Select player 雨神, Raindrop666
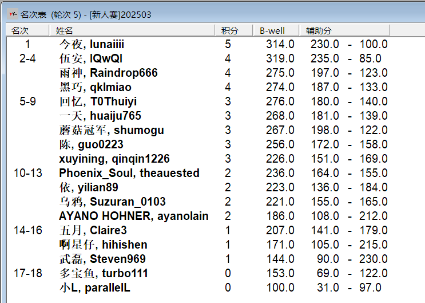 click(108, 73)
